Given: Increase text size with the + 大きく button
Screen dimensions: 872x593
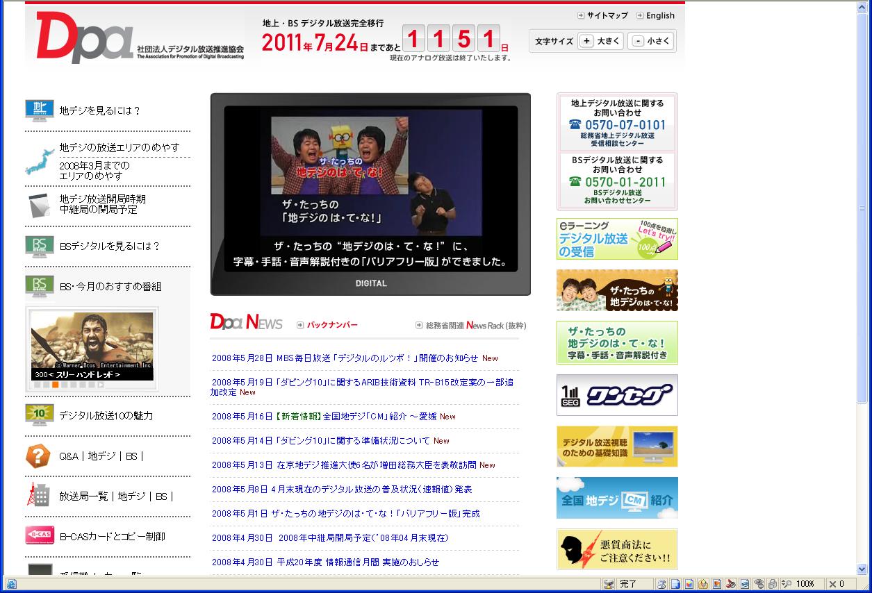Looking at the screenshot, I should pos(600,41).
